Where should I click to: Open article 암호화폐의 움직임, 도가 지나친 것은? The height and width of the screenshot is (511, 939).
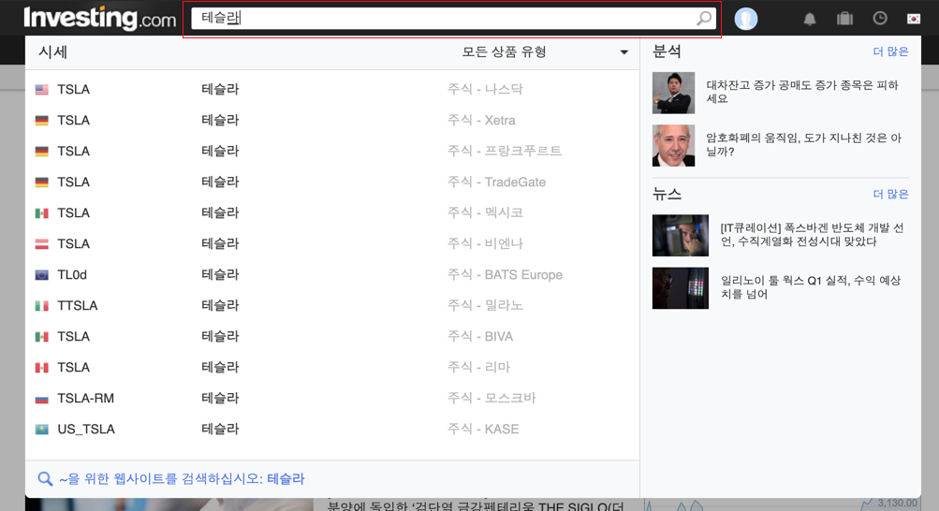coord(803,145)
